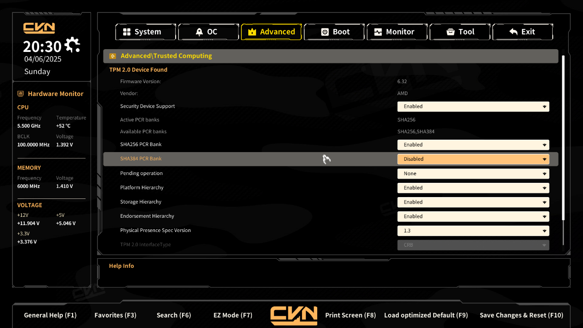The image size is (583, 328).
Task: Change the Platform Hierarchy setting
Action: point(473,188)
